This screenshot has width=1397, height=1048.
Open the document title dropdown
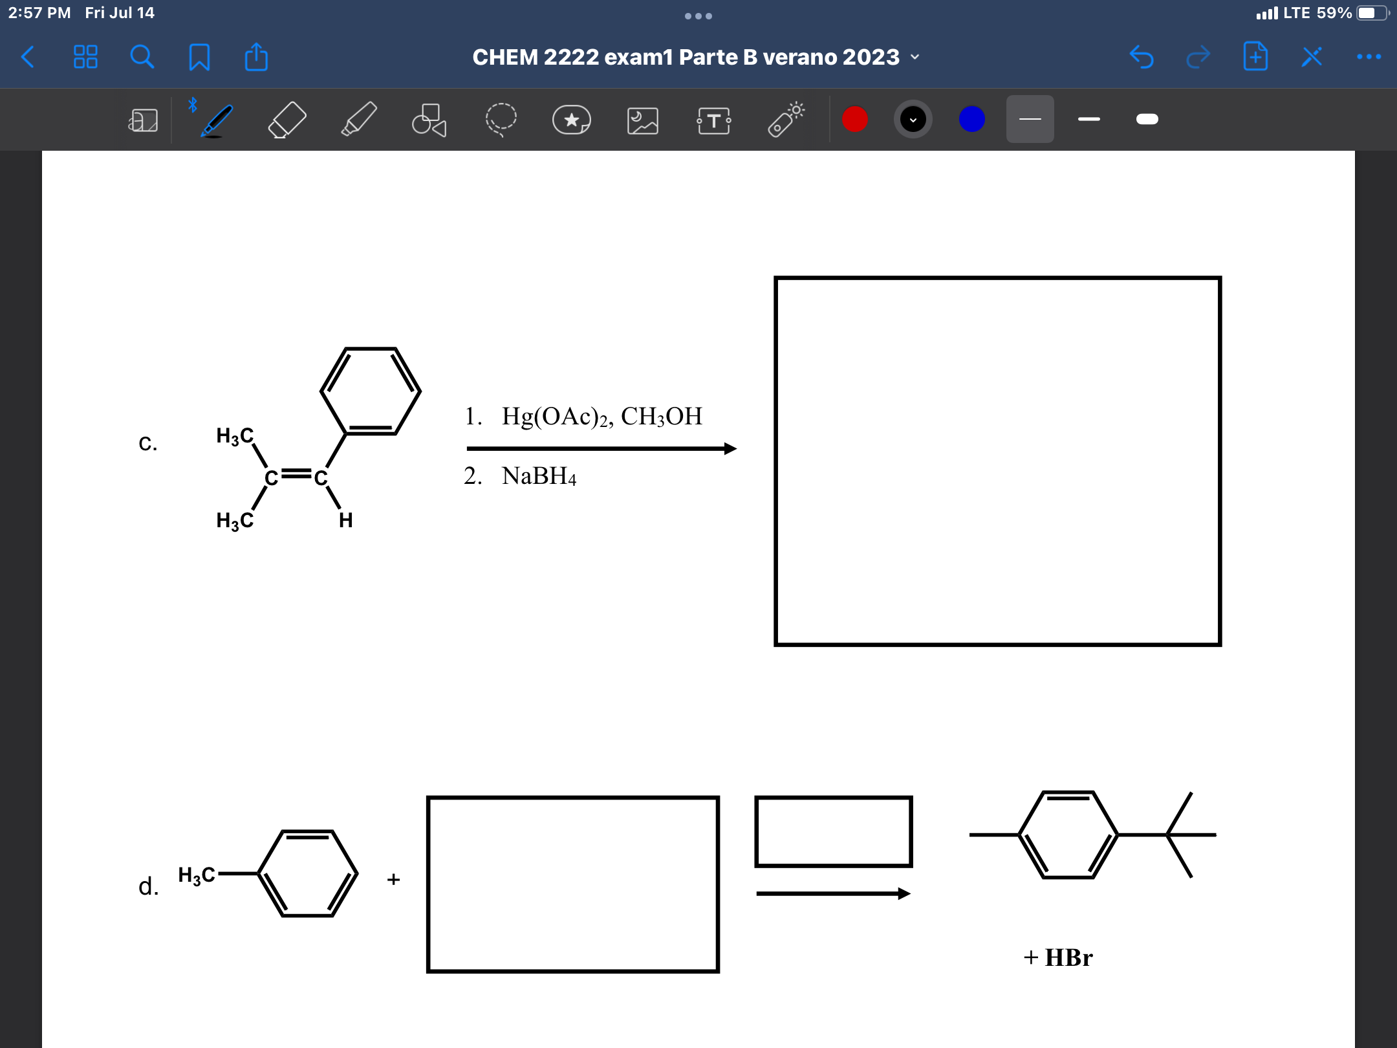pyautogui.click(x=915, y=57)
